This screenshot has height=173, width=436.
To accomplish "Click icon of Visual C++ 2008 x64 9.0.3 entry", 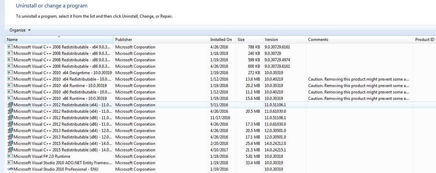I will click(10, 47).
